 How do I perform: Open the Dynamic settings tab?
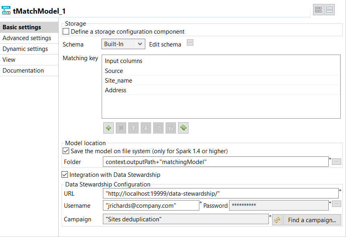click(x=25, y=49)
